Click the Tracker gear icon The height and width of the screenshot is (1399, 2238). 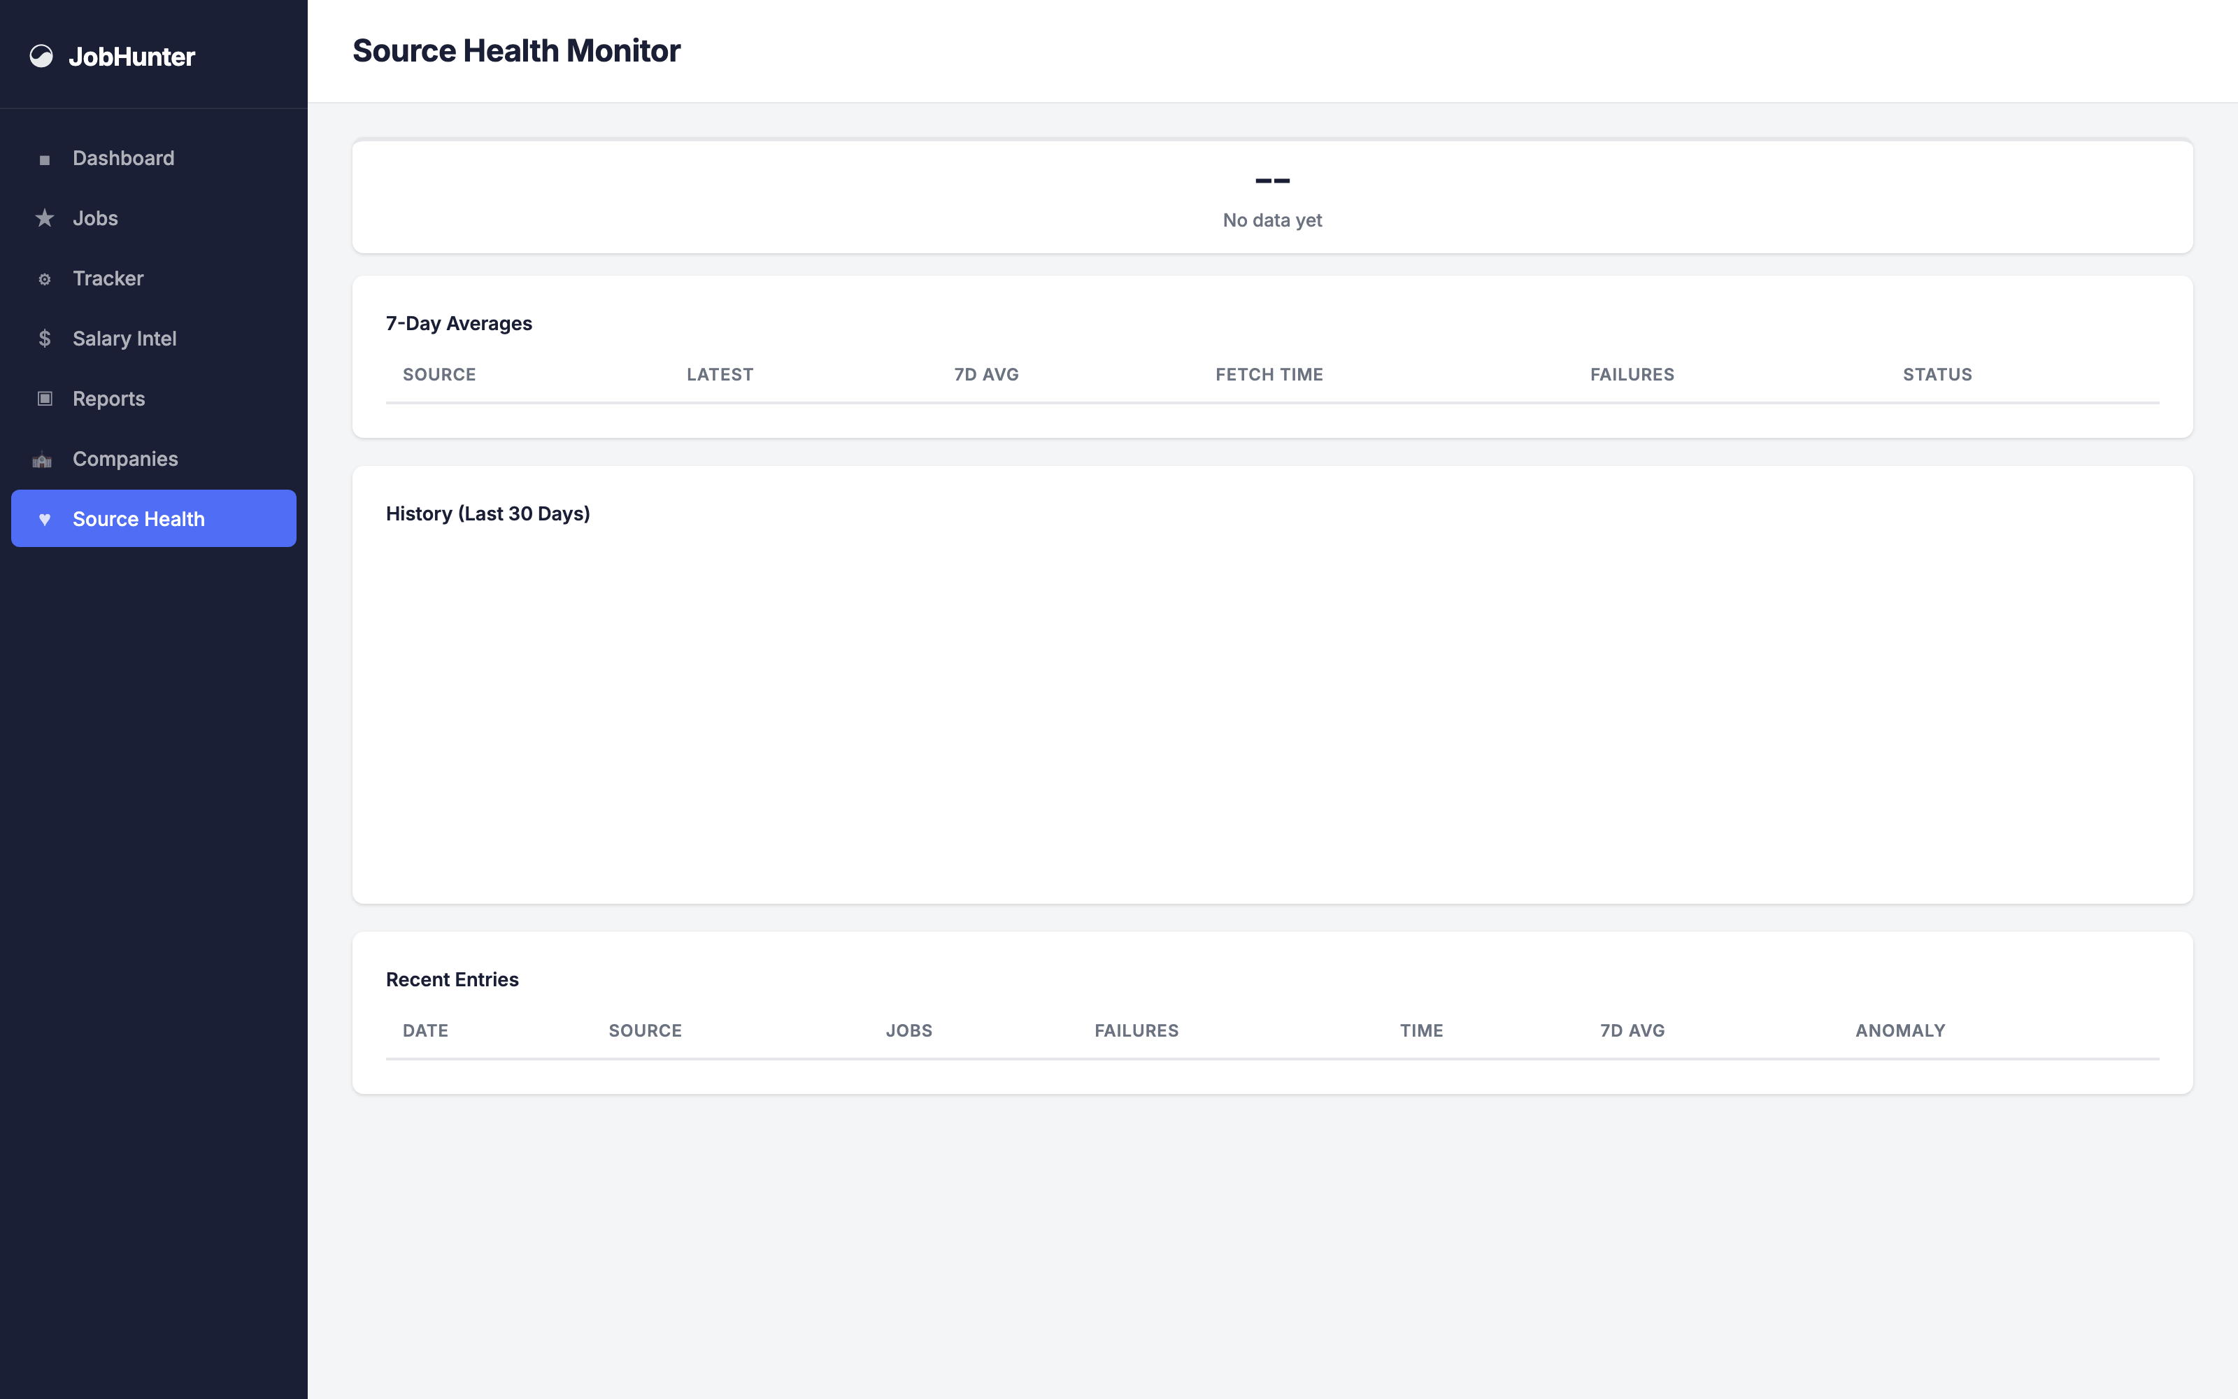point(44,278)
